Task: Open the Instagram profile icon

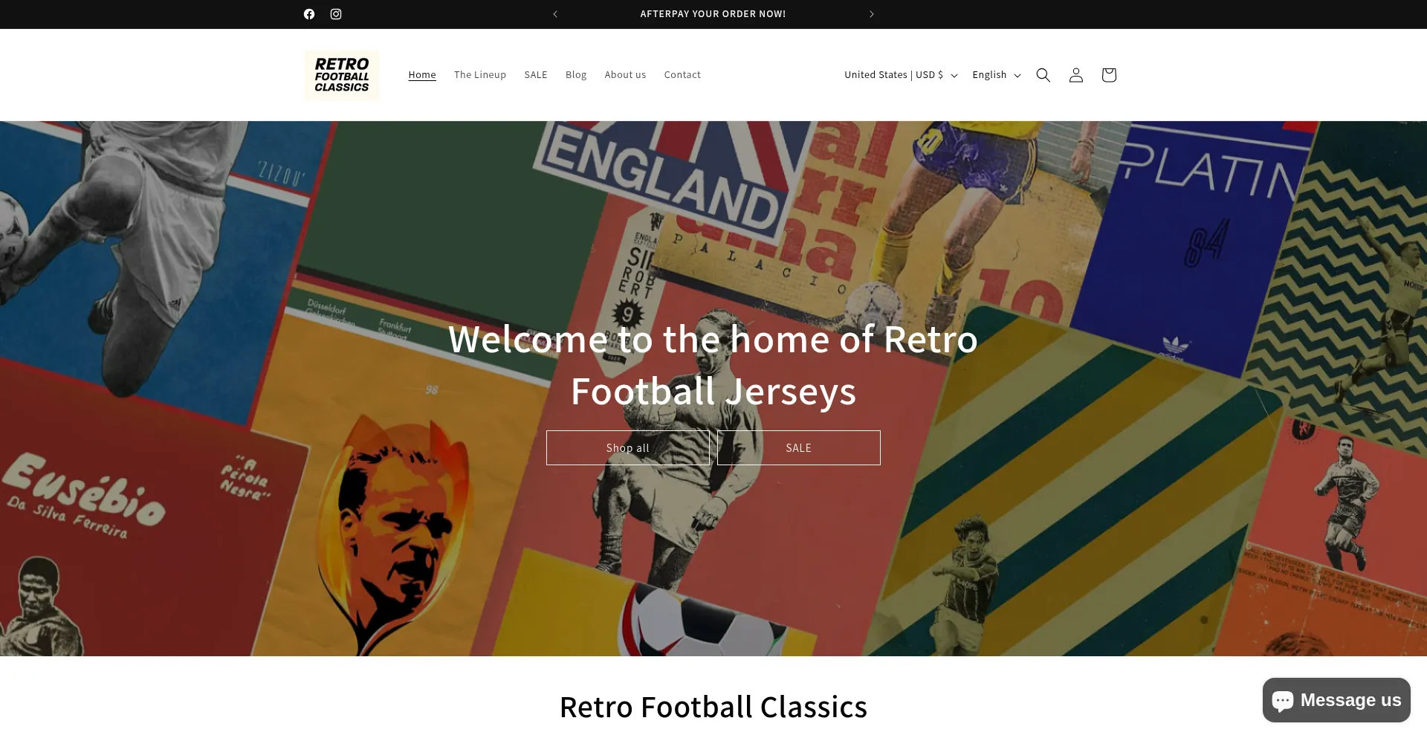Action: (336, 14)
